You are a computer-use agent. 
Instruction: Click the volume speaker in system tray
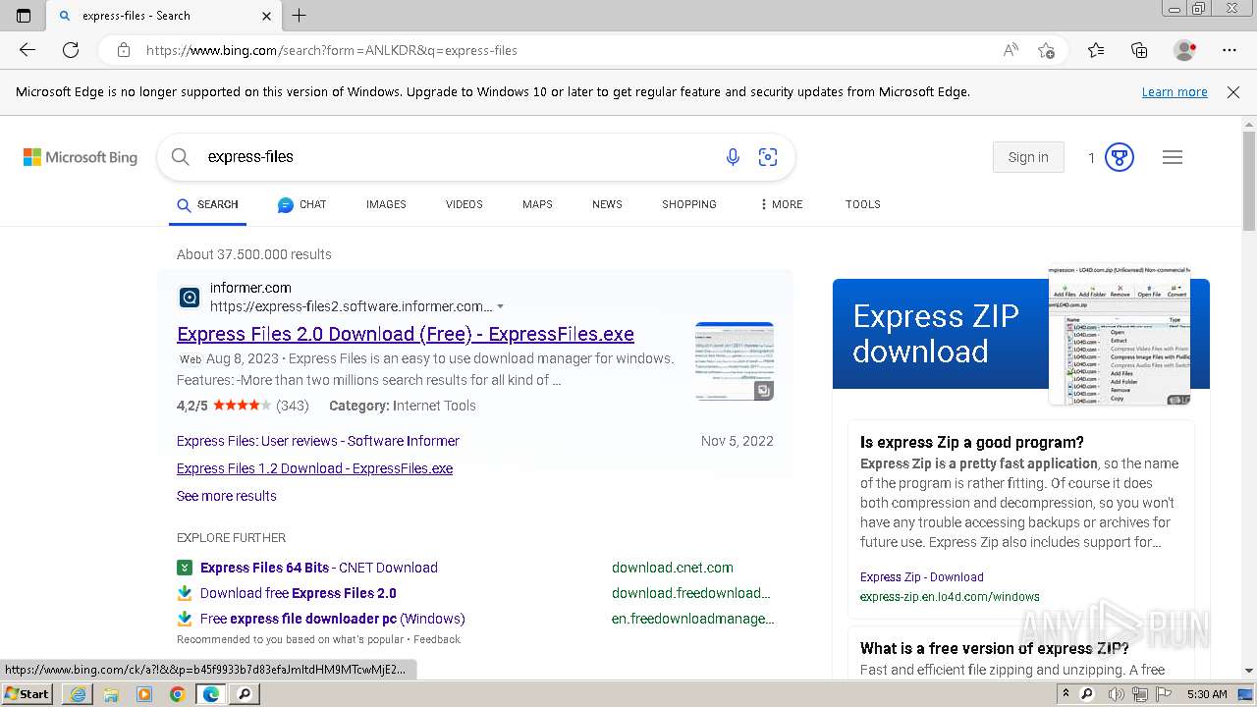coord(1116,694)
